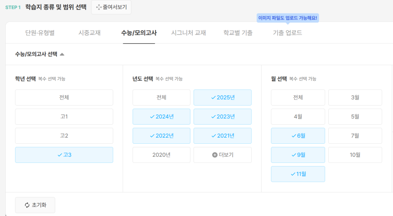Switch to the 기출 업로드 tab
The image size is (393, 216).
coord(288,33)
